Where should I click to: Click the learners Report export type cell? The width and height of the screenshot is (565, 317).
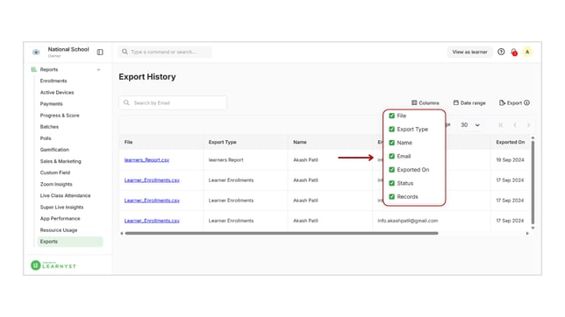point(226,159)
